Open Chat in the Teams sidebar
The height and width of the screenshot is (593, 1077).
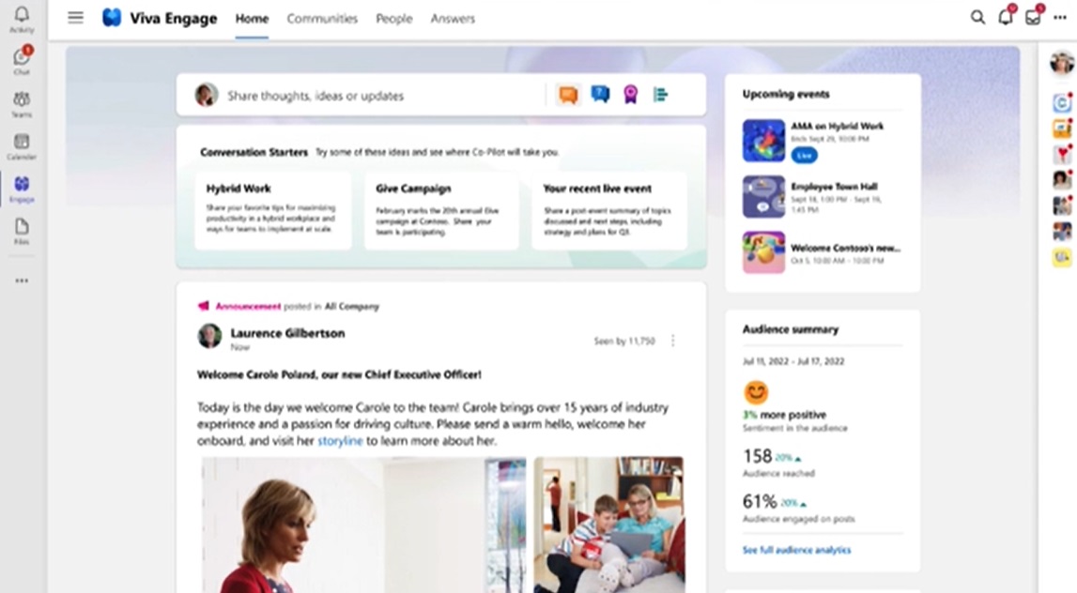tap(22, 61)
